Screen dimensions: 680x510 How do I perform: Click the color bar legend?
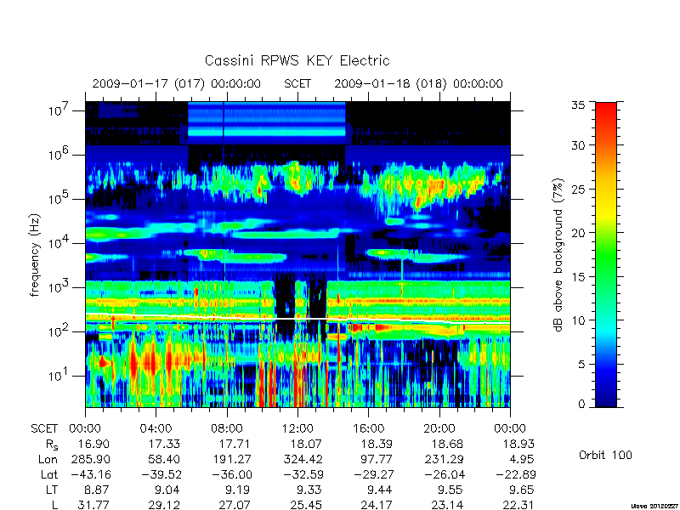pos(606,254)
